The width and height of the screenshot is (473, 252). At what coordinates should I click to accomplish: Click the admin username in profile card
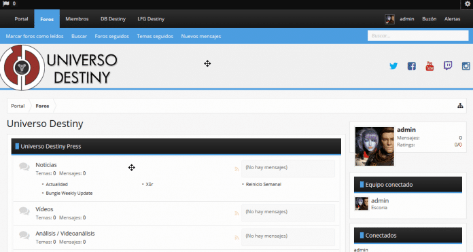pyautogui.click(x=406, y=130)
